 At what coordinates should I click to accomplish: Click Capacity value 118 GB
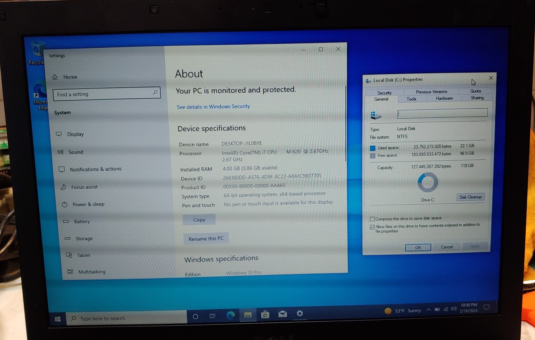point(467,165)
